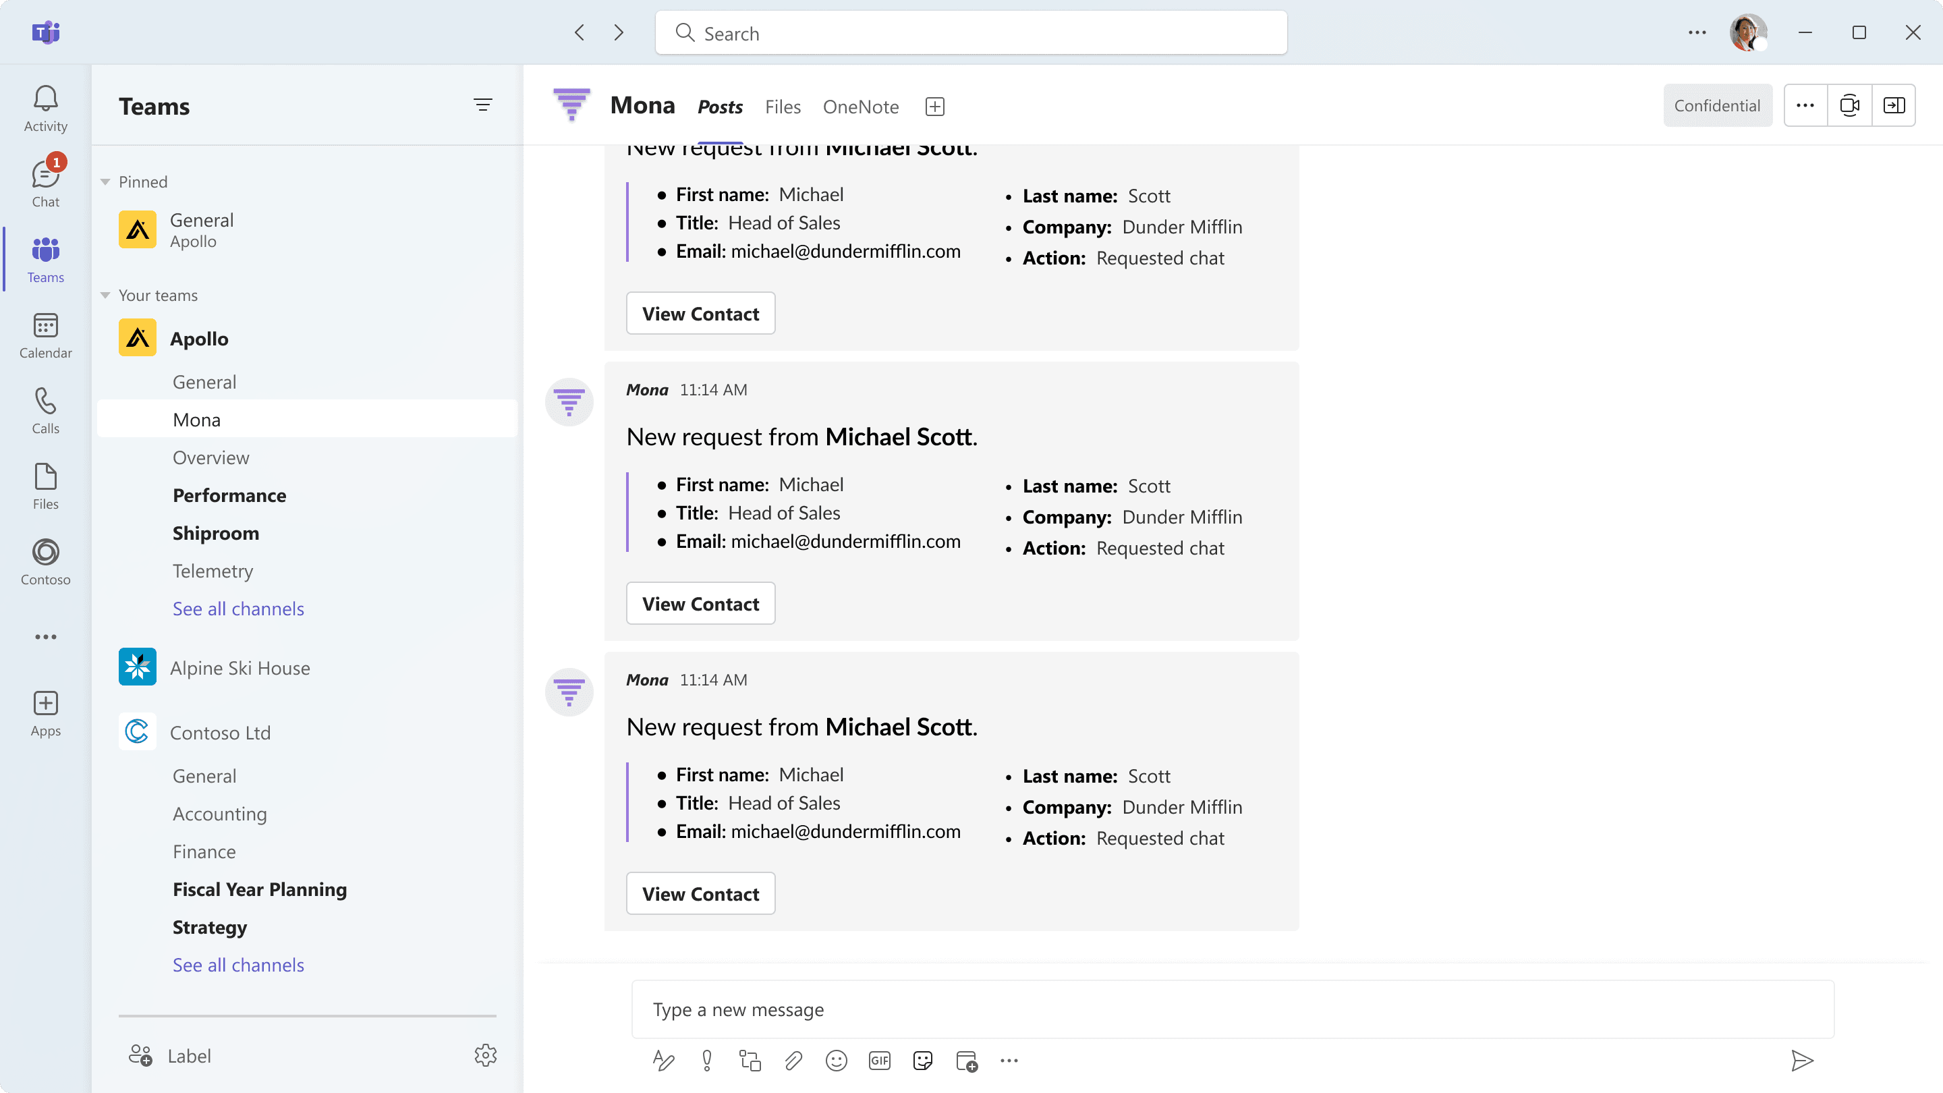Click the Microsoft Teams logo

pyautogui.click(x=45, y=32)
